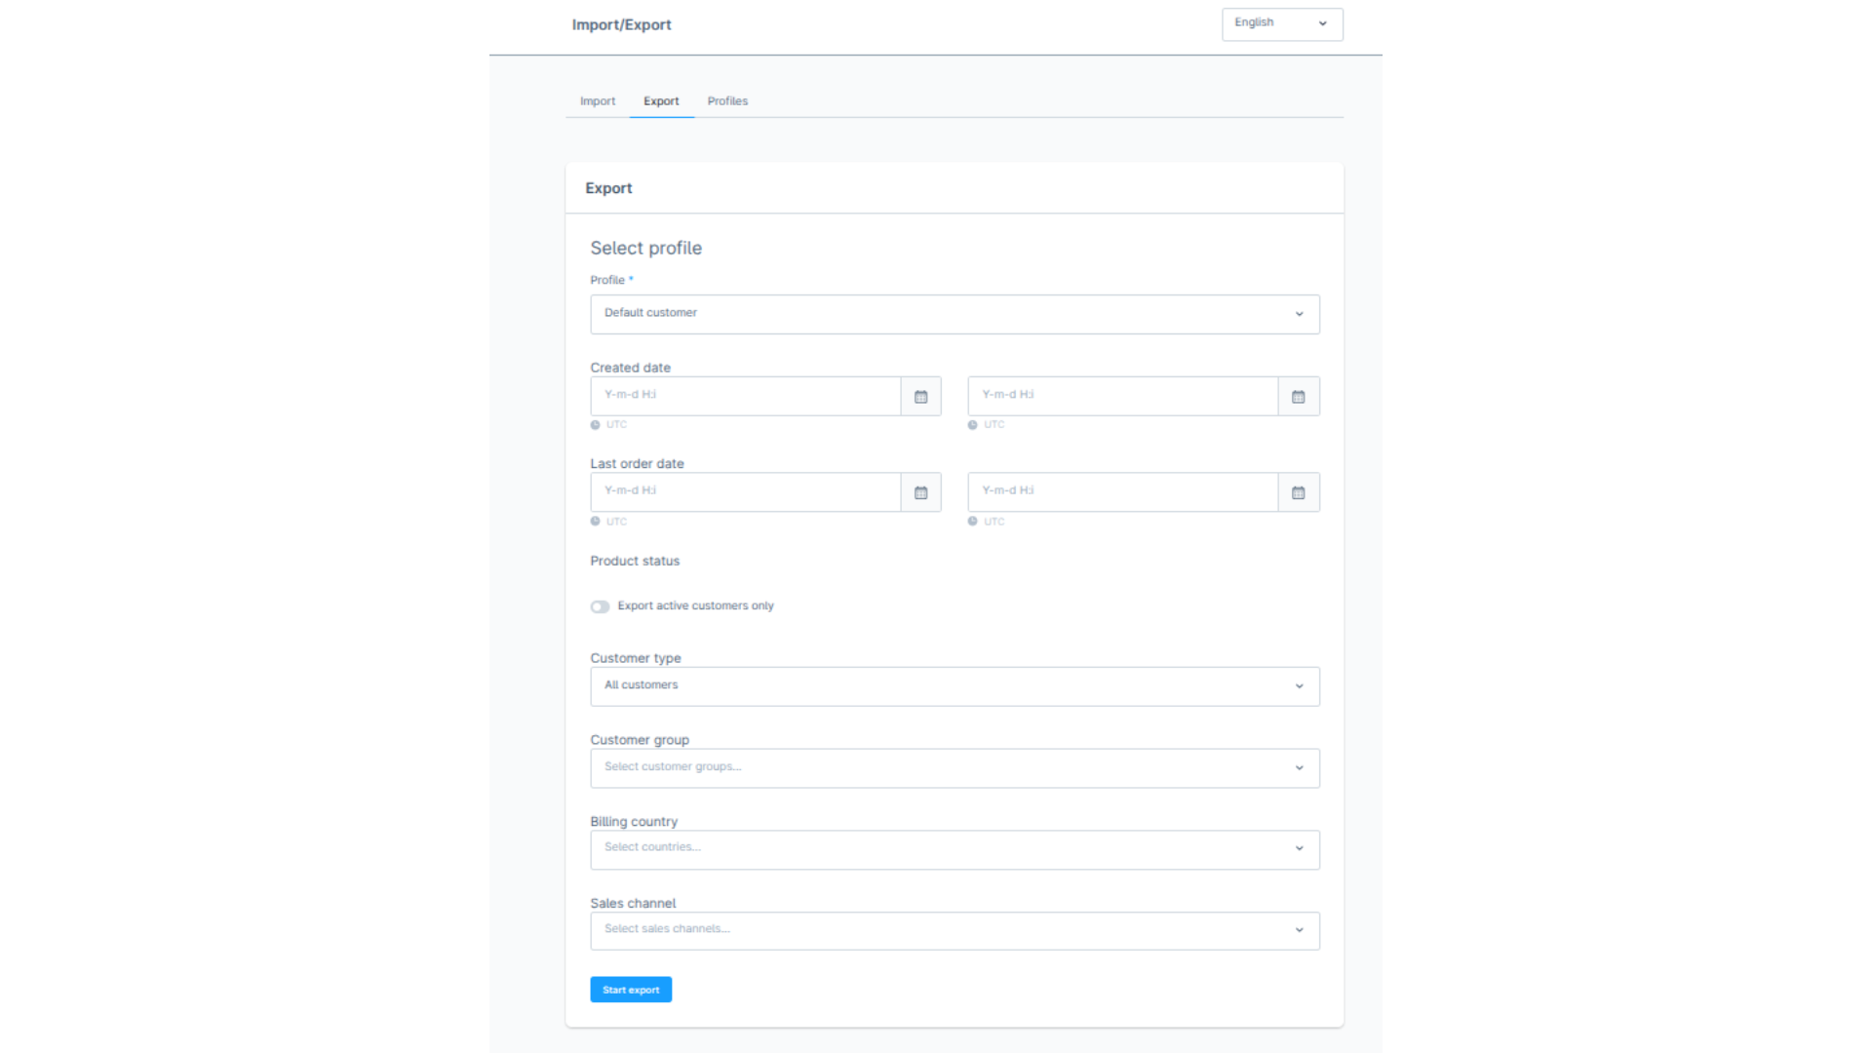This screenshot has height=1053, width=1872.
Task: Open the Profile dropdown
Action: [x=954, y=314]
